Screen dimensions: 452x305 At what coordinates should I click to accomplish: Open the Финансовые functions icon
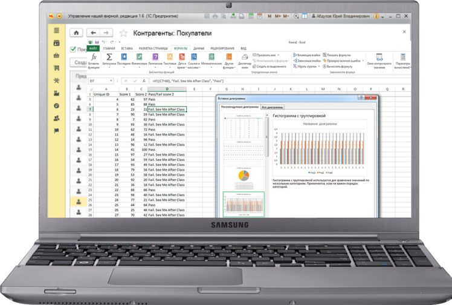pos(139,57)
